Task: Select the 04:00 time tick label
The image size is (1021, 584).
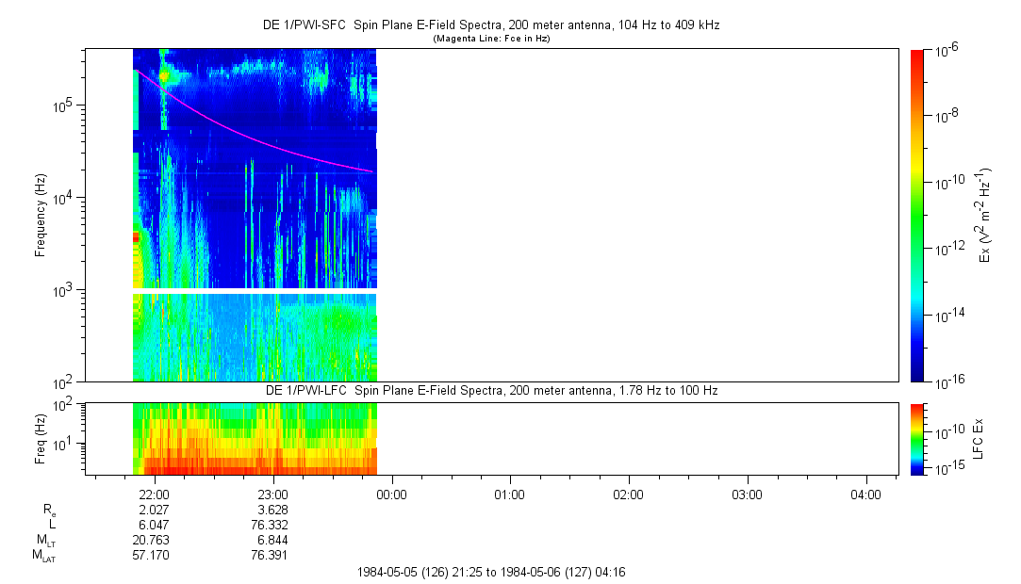Action: 865,494
